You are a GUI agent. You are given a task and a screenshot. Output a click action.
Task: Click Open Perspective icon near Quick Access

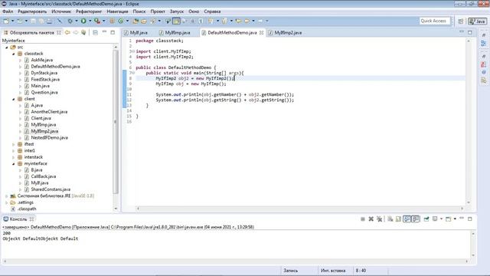click(461, 21)
